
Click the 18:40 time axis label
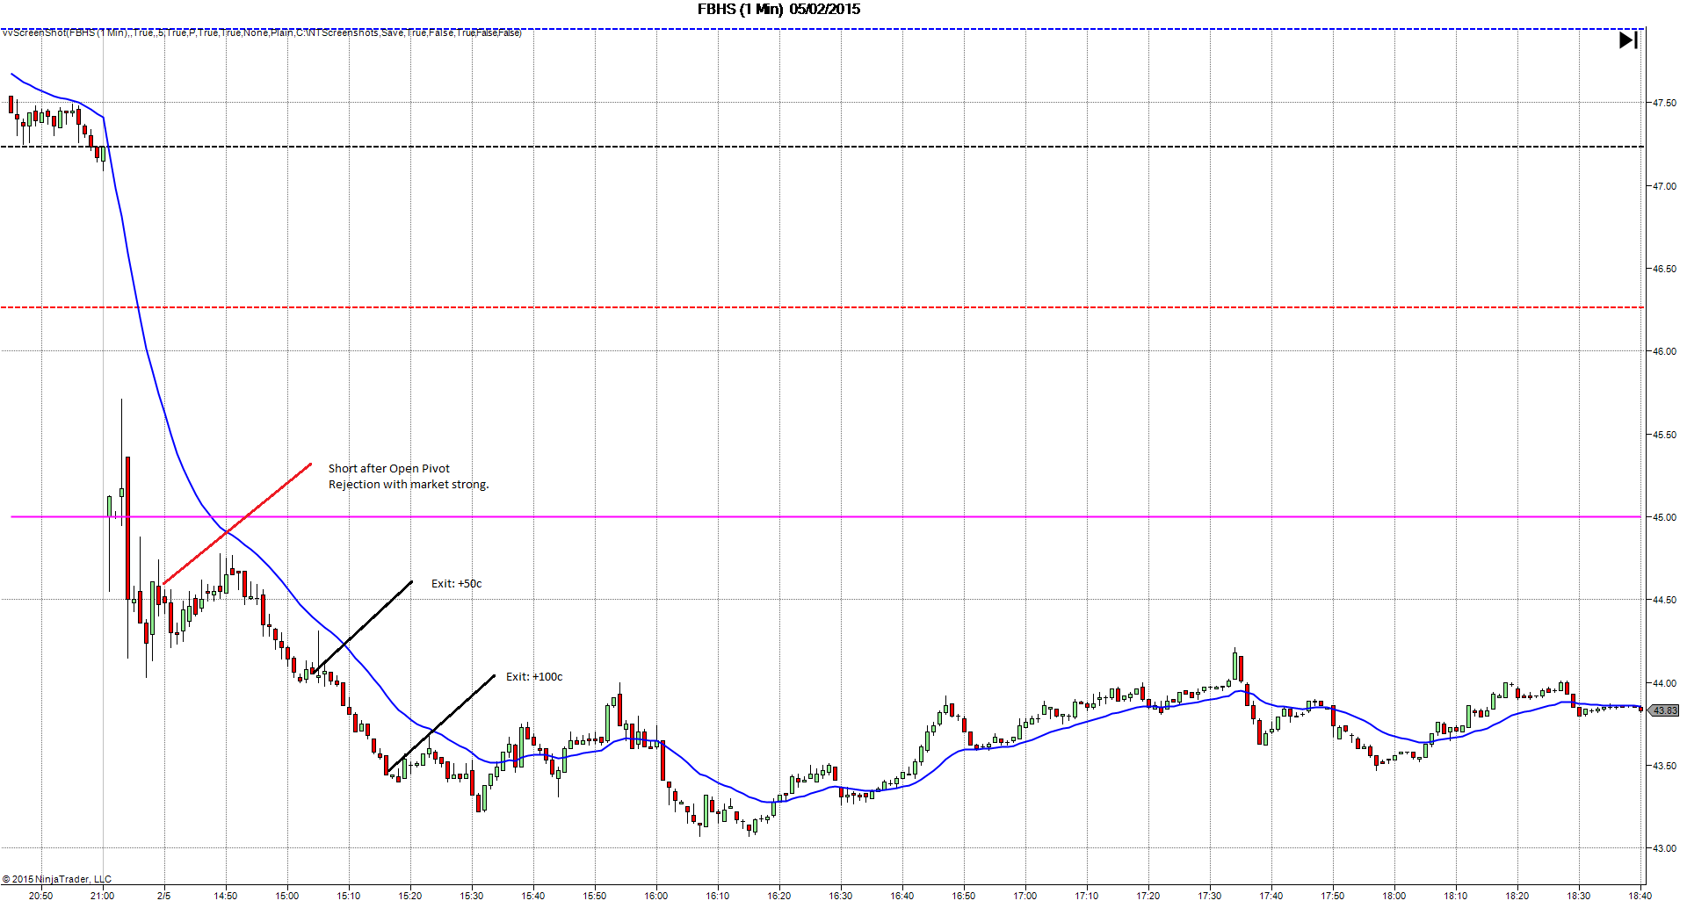pyautogui.click(x=1640, y=896)
